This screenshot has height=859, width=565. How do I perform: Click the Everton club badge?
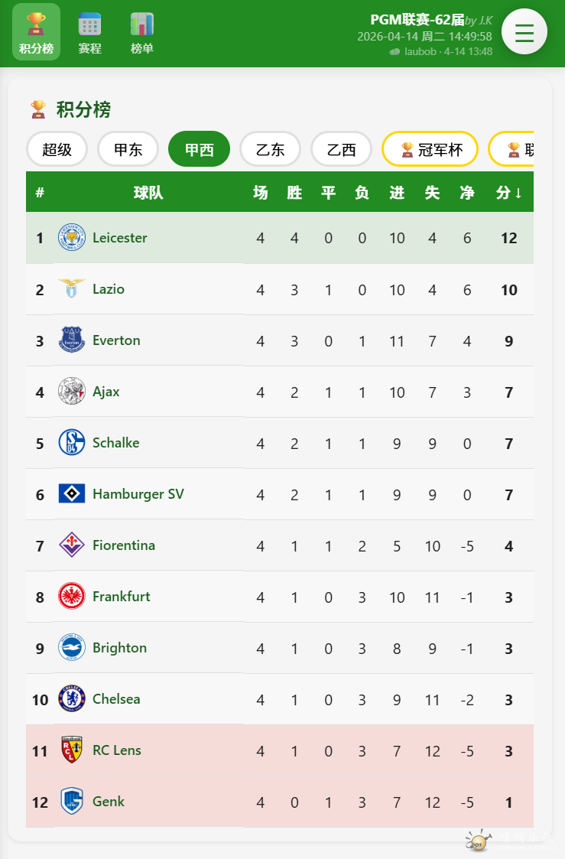point(72,340)
